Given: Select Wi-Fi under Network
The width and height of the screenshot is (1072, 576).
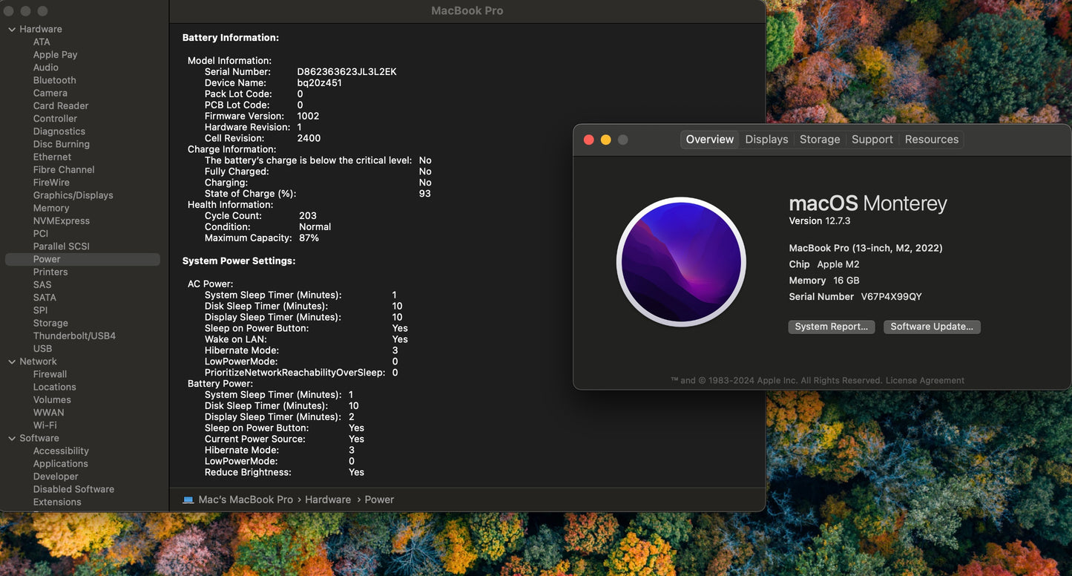Looking at the screenshot, I should point(45,425).
